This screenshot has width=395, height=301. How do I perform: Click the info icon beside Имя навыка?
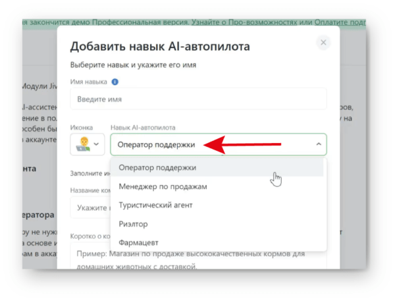click(115, 82)
